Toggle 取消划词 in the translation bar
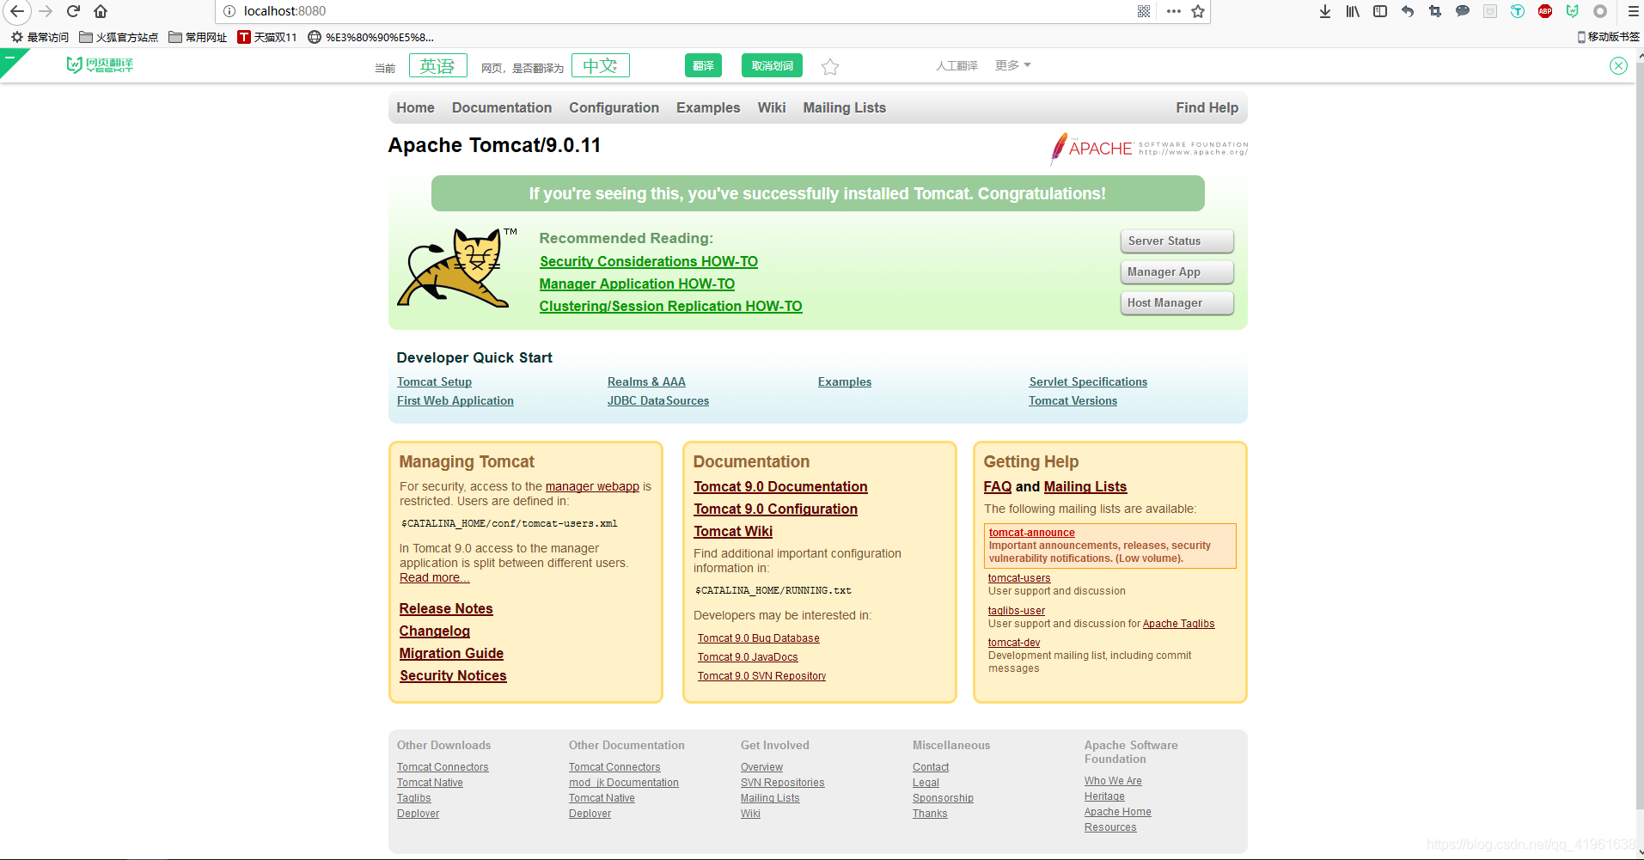This screenshot has width=1644, height=860. click(771, 65)
